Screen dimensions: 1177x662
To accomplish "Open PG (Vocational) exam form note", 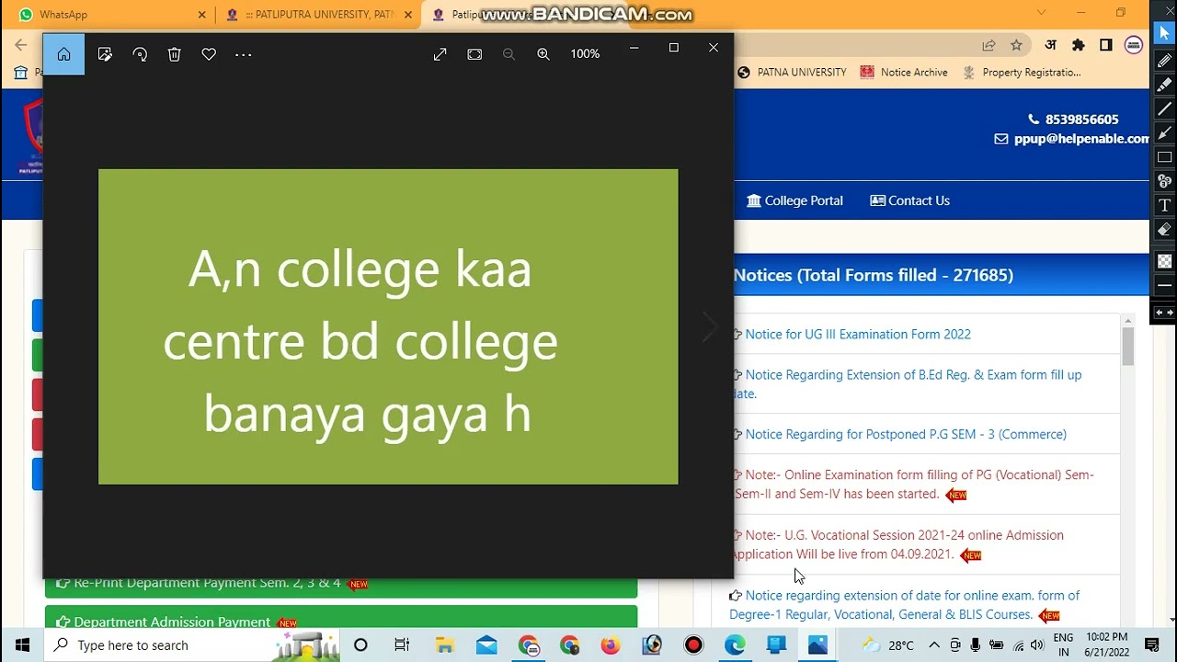I will [914, 485].
